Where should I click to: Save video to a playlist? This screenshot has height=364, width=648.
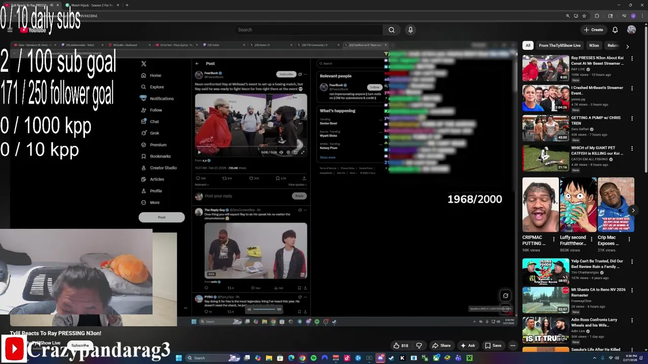coord(493,345)
